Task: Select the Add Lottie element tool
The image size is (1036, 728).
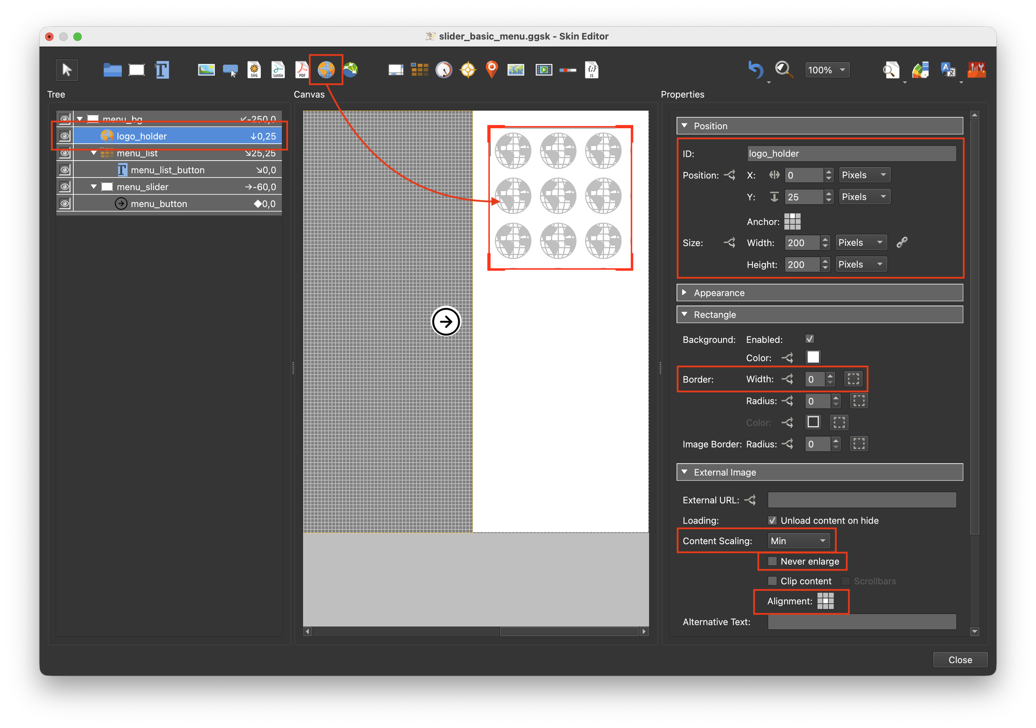Action: point(278,70)
